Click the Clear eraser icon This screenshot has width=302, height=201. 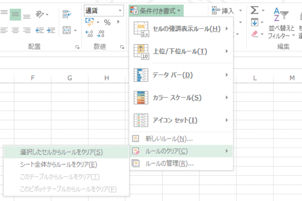pos(255,34)
